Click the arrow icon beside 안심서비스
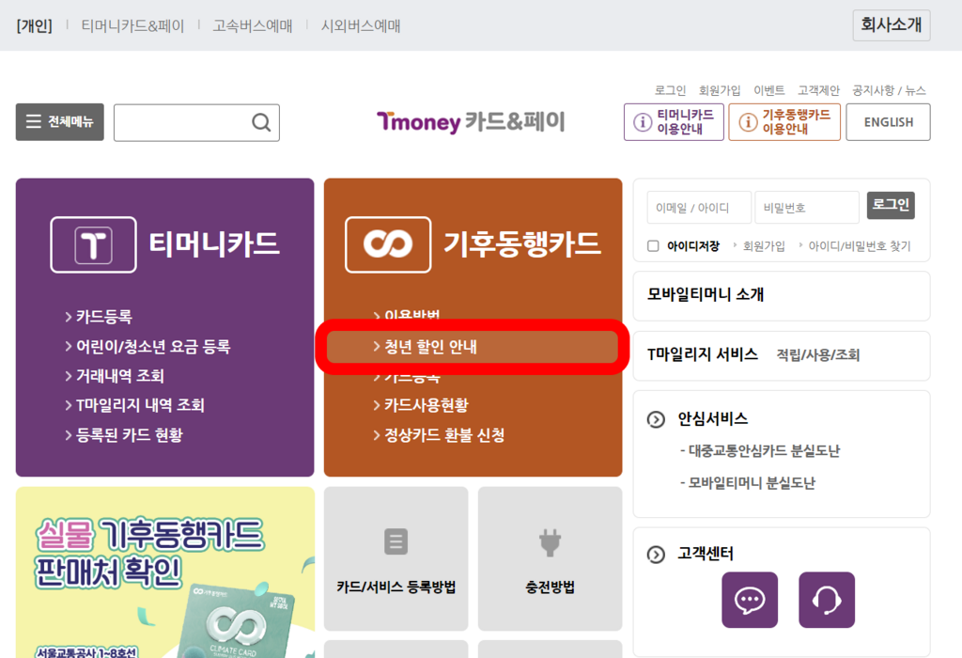This screenshot has height=658, width=962. click(x=656, y=420)
